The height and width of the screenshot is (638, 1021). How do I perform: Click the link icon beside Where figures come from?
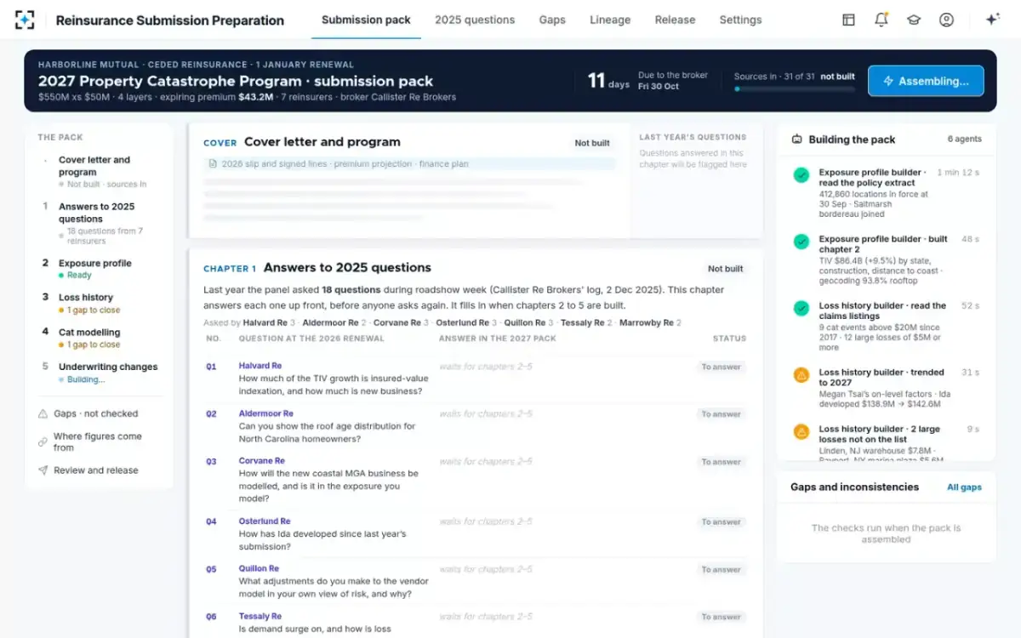(x=43, y=441)
